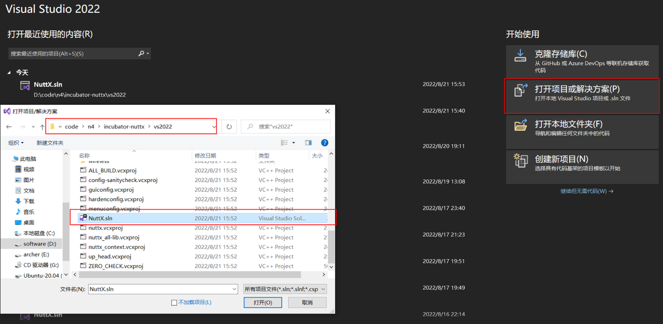This screenshot has width=663, height=324.
Task: Open the recent locations dropdown arrow
Action: [34, 127]
